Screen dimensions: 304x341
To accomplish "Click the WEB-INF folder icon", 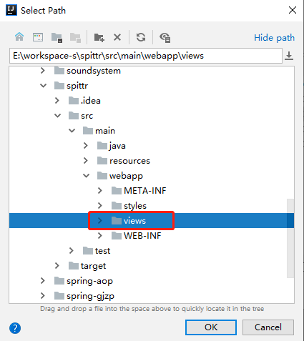I will (x=117, y=236).
